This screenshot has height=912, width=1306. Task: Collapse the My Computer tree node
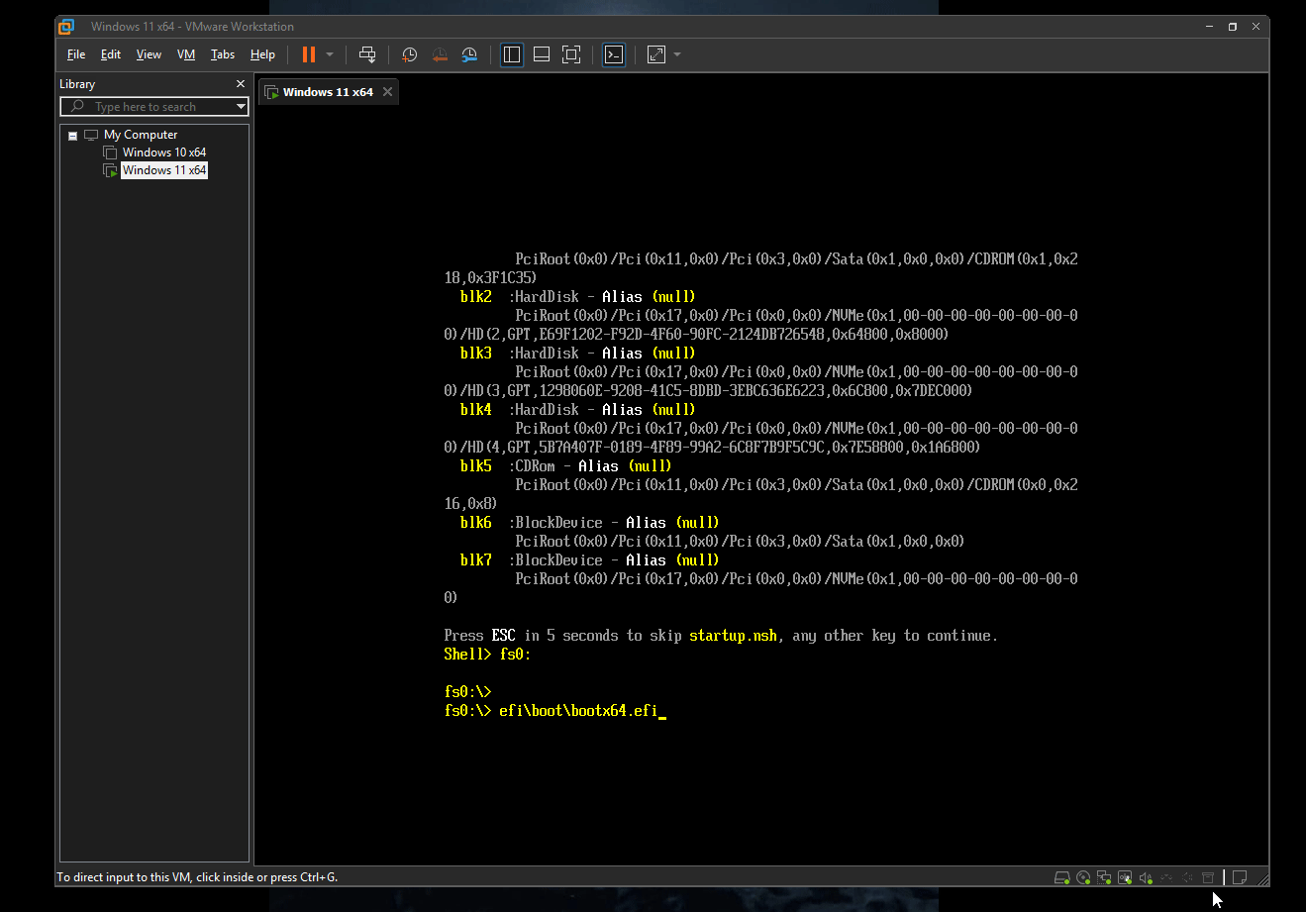click(72, 136)
